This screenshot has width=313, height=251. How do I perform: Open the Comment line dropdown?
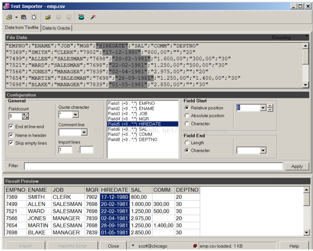[x=84, y=132]
